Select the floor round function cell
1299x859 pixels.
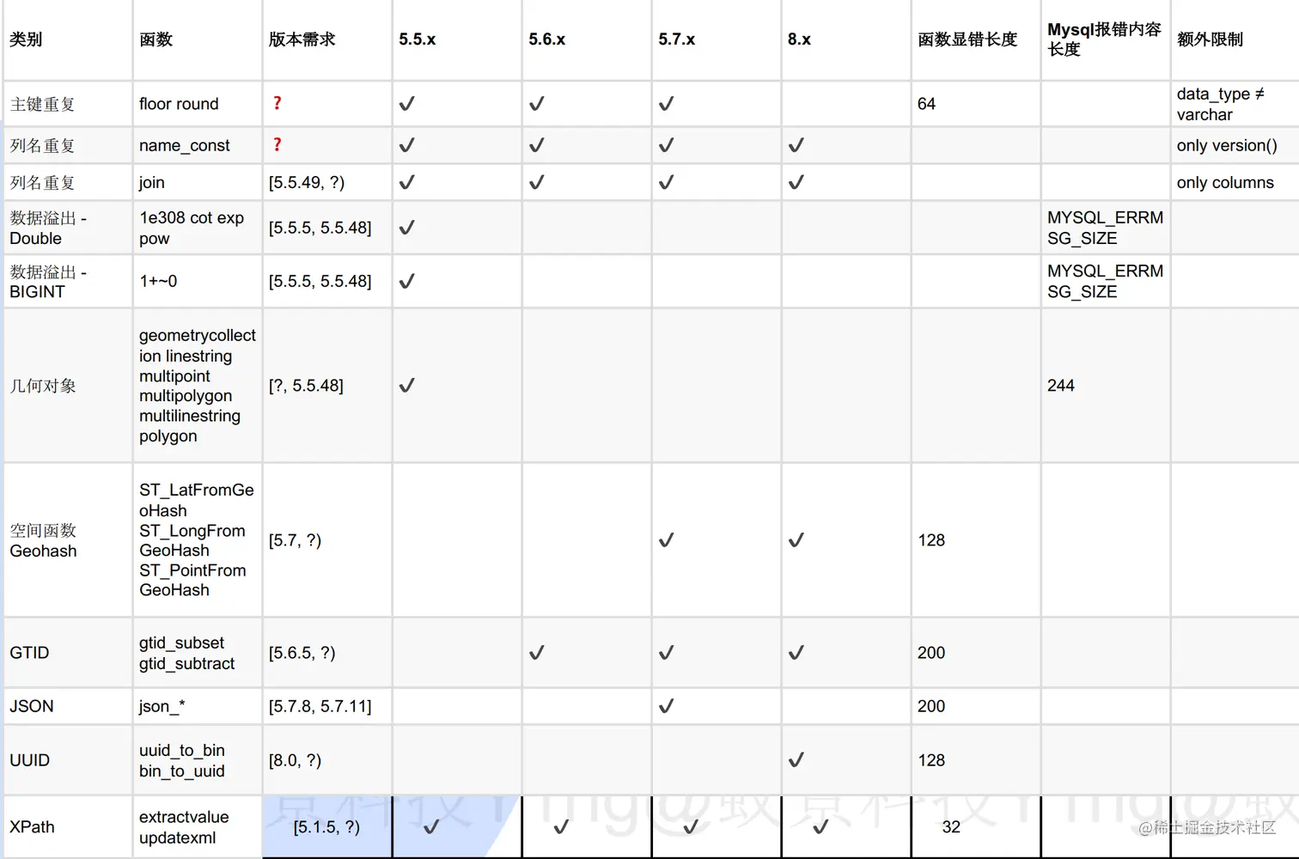tap(198, 104)
